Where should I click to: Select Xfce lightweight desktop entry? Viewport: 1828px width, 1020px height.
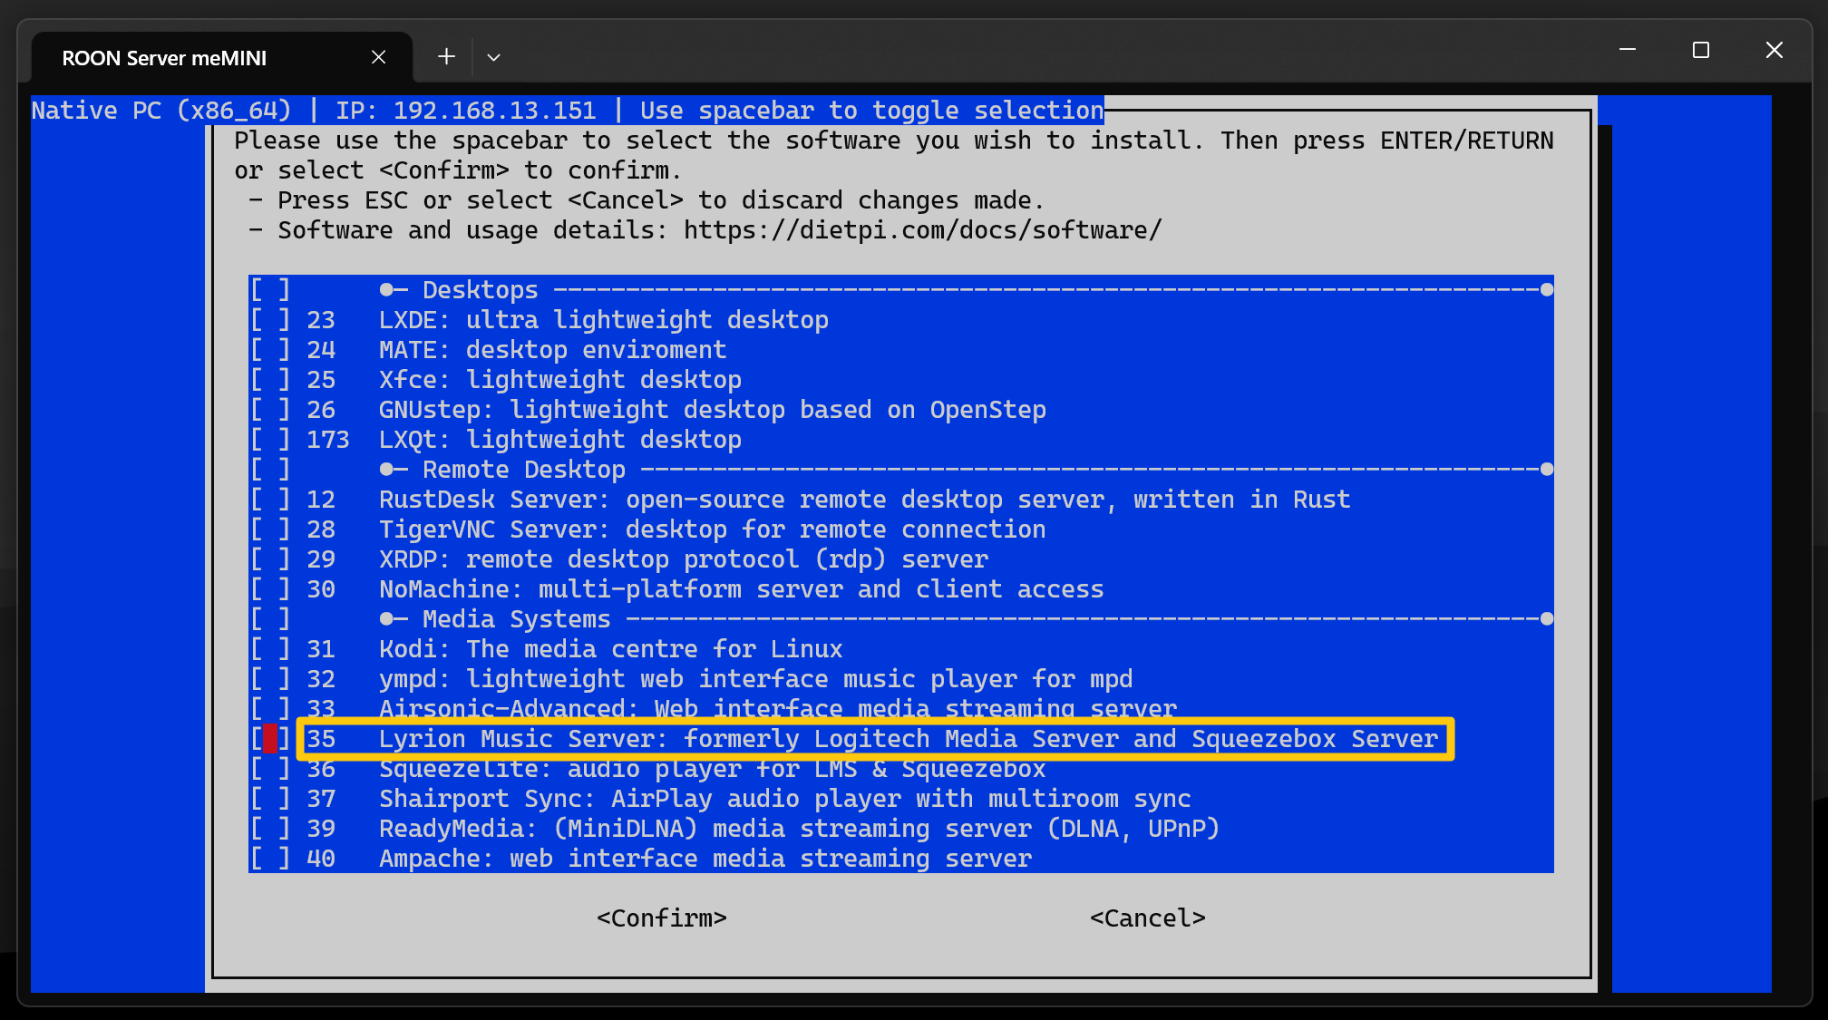click(x=559, y=380)
